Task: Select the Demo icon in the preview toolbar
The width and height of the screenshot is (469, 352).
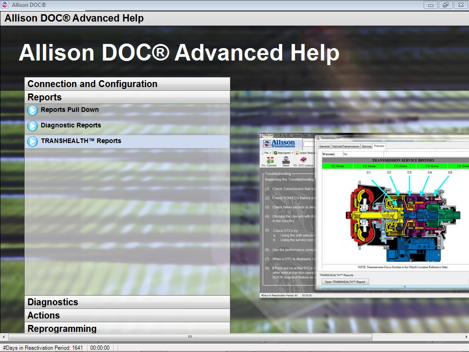Action: [286, 160]
